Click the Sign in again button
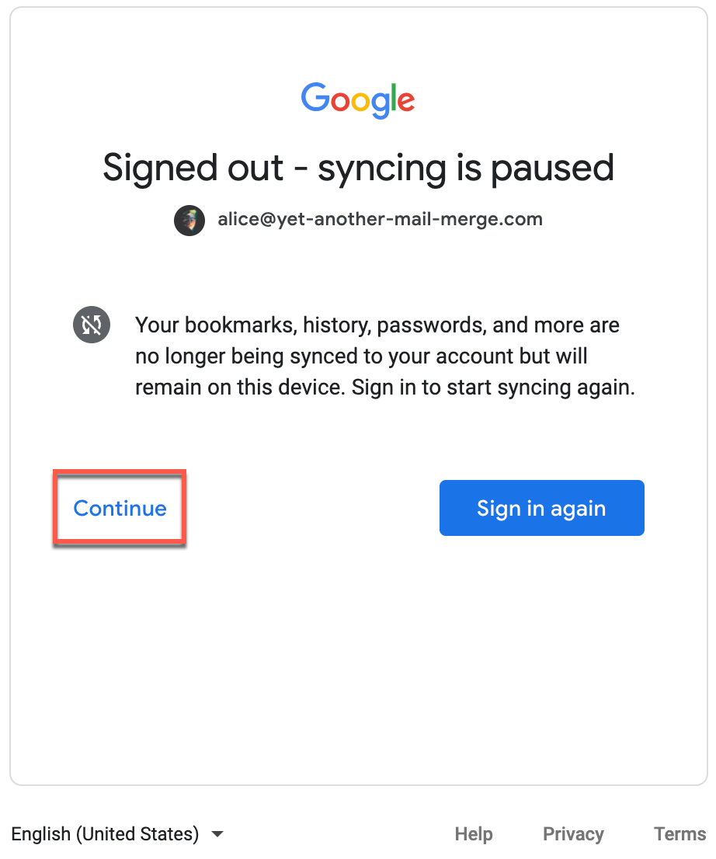This screenshot has height=859, width=716. 541,508
